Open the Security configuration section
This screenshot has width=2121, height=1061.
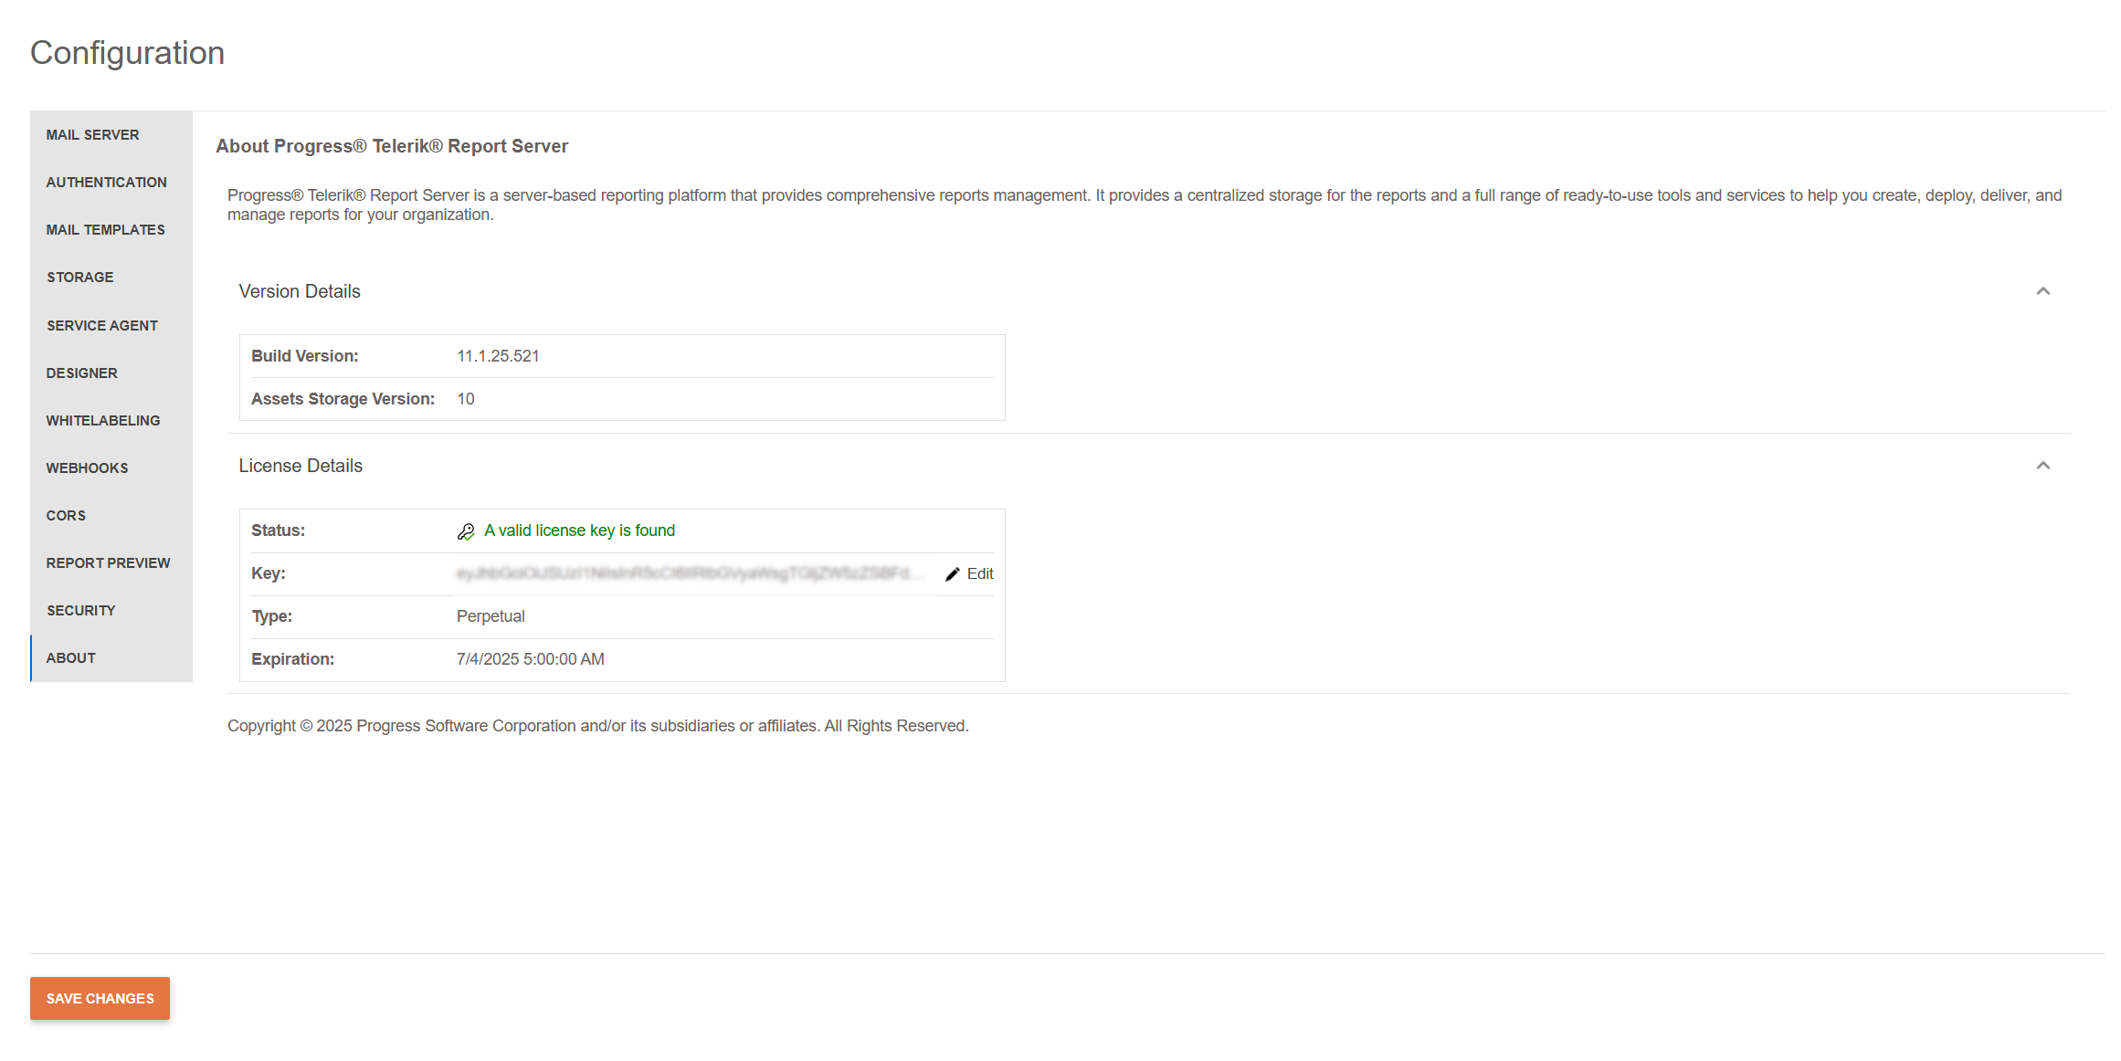80,610
